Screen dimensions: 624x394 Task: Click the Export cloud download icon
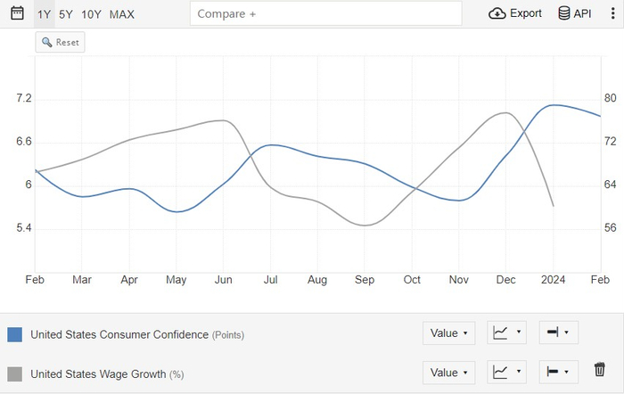[497, 13]
